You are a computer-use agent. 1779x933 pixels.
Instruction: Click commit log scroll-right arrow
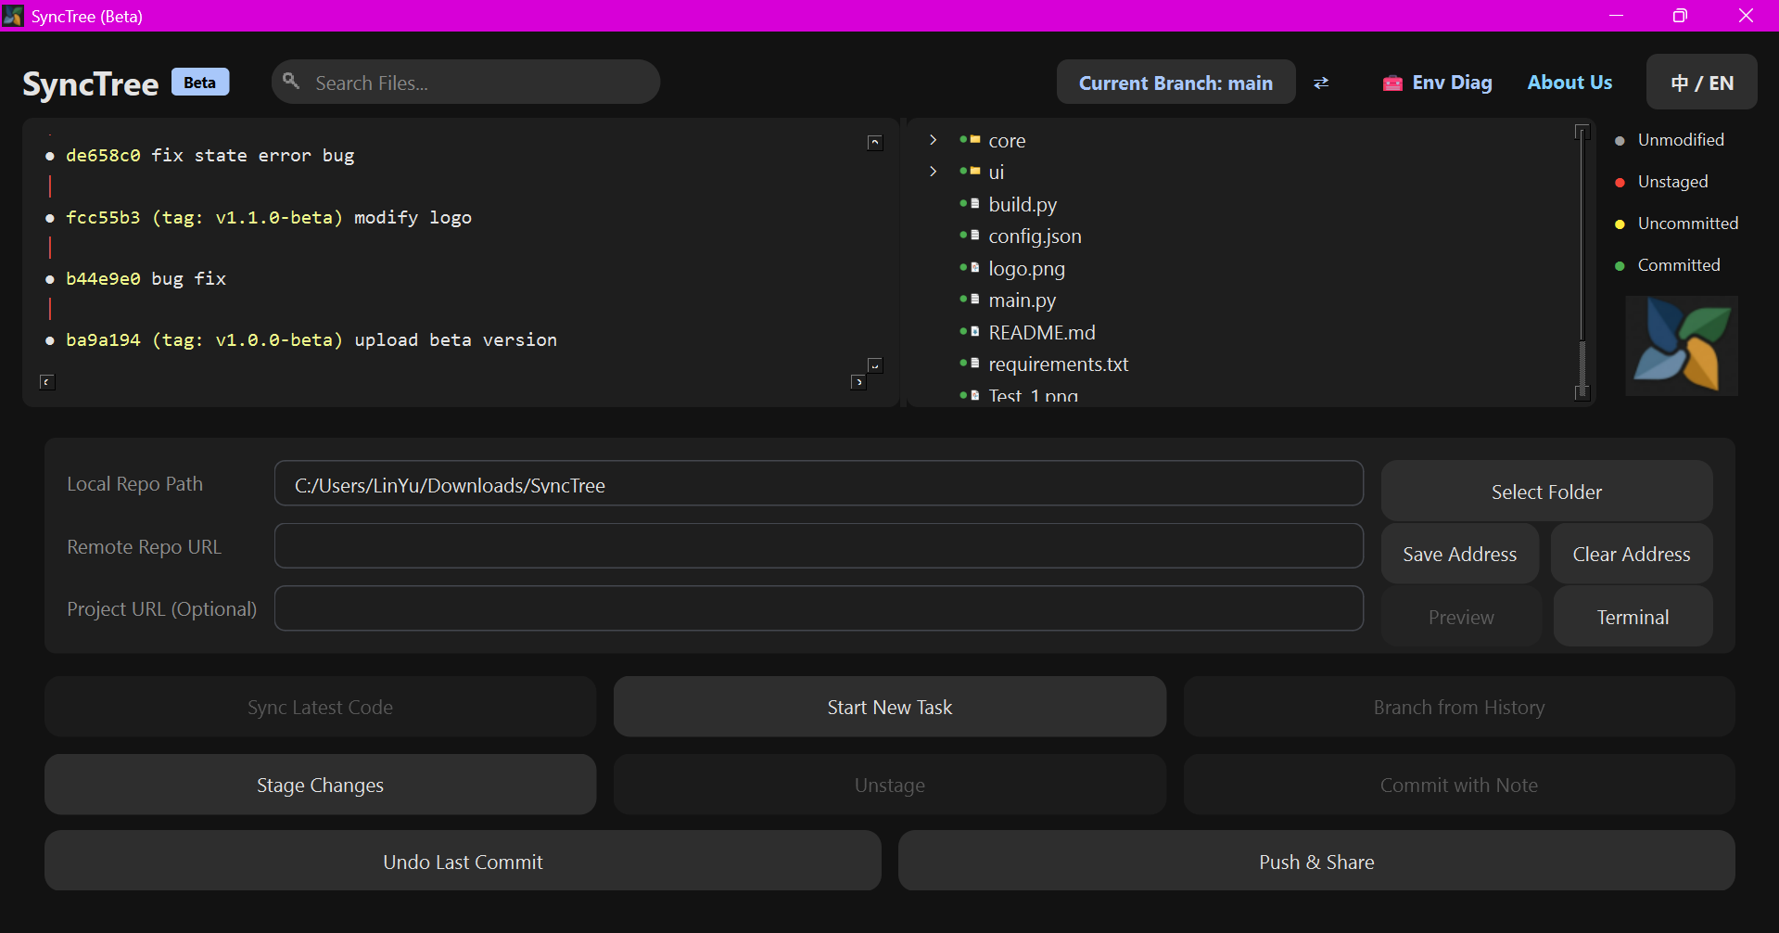[x=858, y=382]
